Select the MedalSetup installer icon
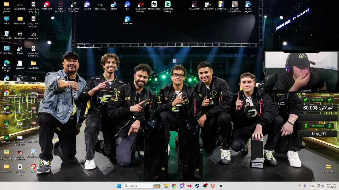 pos(20,36)
